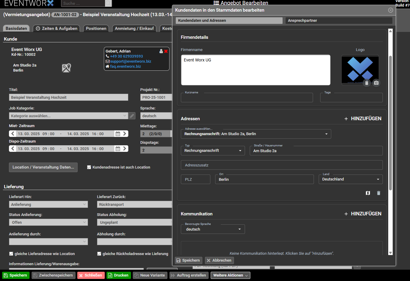The width and height of the screenshot is (410, 281).
Task: Add a new address via Hinzufügen
Action: 363,118
